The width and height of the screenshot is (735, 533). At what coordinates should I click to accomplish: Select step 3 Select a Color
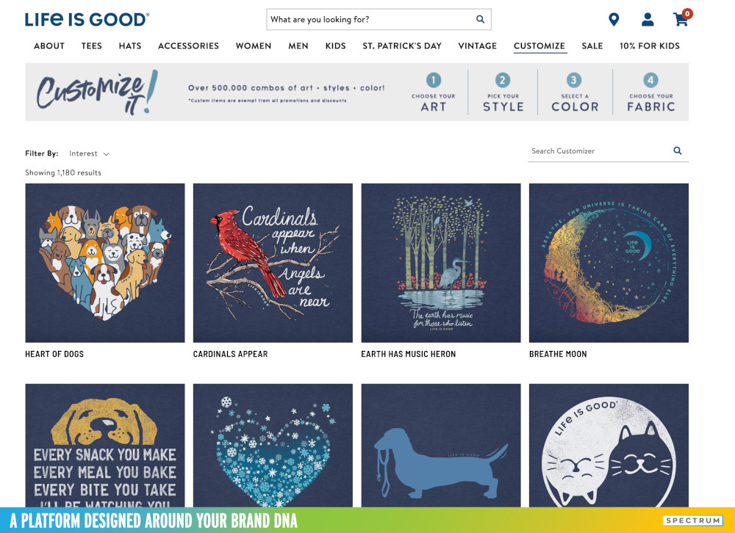click(575, 93)
